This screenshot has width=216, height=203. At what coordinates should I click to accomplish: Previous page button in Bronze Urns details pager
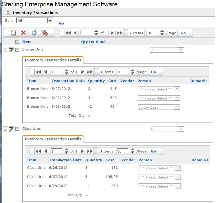click(x=45, y=72)
